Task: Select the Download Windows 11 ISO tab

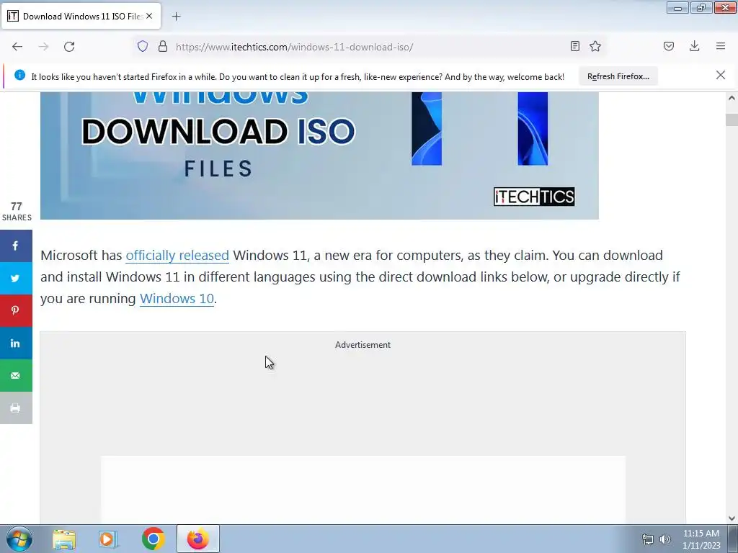Action: point(81,16)
